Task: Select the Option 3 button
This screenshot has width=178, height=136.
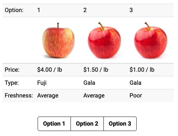Action: click(x=120, y=124)
